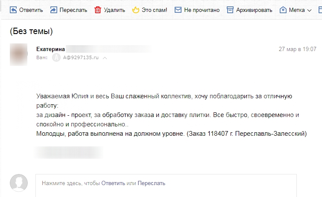Select the Переслать toolbar label
The image size is (322, 197).
(x=73, y=10)
